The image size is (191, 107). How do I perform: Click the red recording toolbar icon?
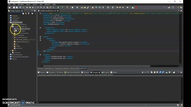136,7
